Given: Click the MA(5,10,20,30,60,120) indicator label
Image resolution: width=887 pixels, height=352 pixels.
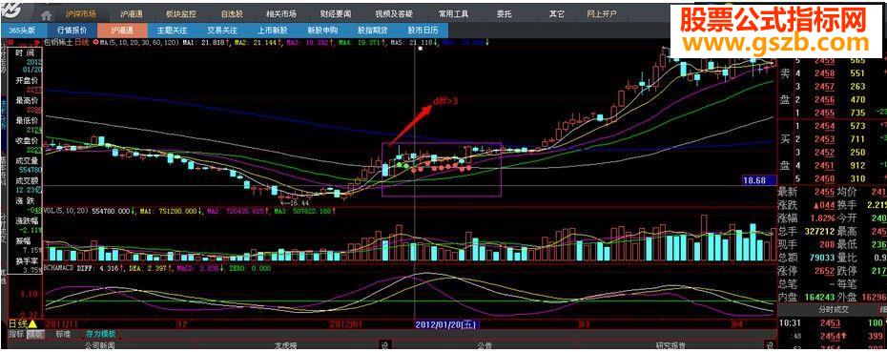Looking at the screenshot, I should click(138, 42).
